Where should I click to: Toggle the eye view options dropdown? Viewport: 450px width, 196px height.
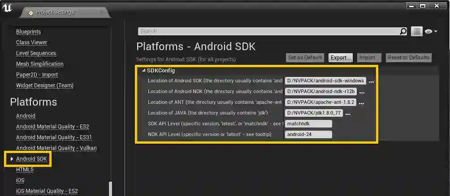(431, 31)
